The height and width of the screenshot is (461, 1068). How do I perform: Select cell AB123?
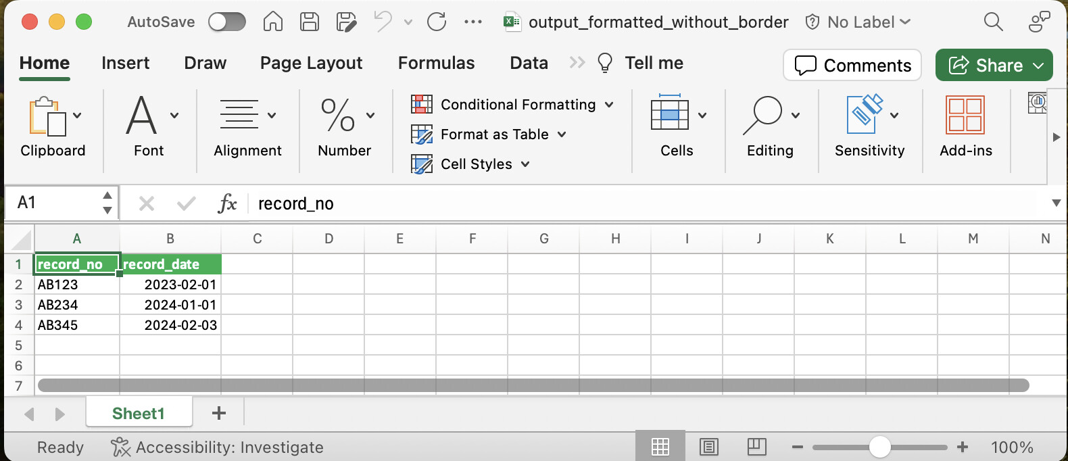click(77, 285)
